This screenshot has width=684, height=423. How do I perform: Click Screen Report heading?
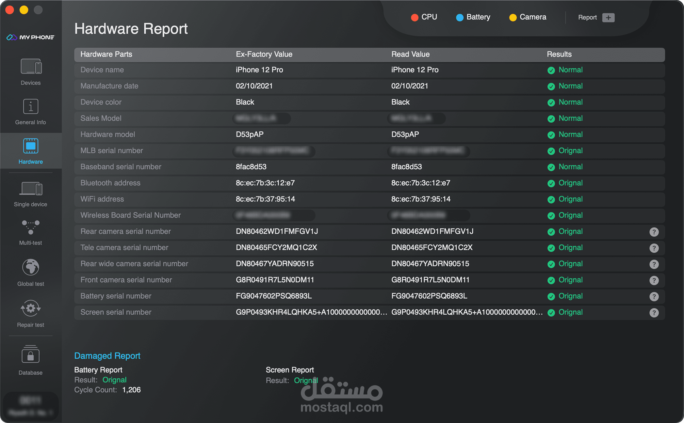290,370
